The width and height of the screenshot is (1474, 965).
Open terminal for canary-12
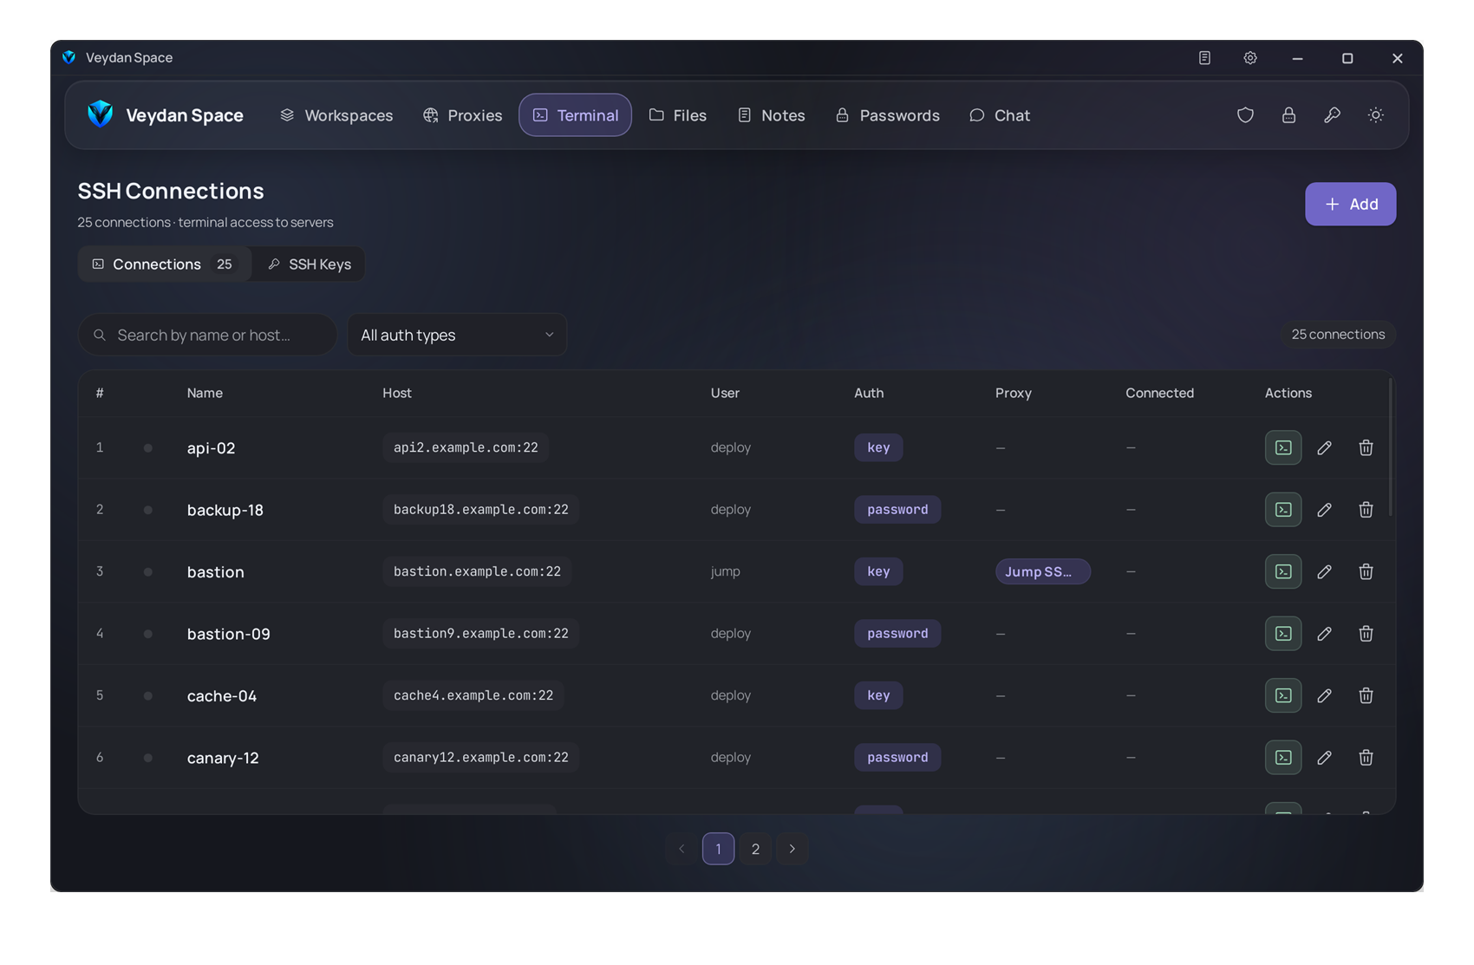1283,758
